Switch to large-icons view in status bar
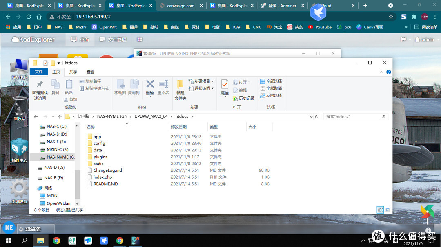Image resolution: width=441 pixels, height=247 pixels. pyautogui.click(x=388, y=210)
